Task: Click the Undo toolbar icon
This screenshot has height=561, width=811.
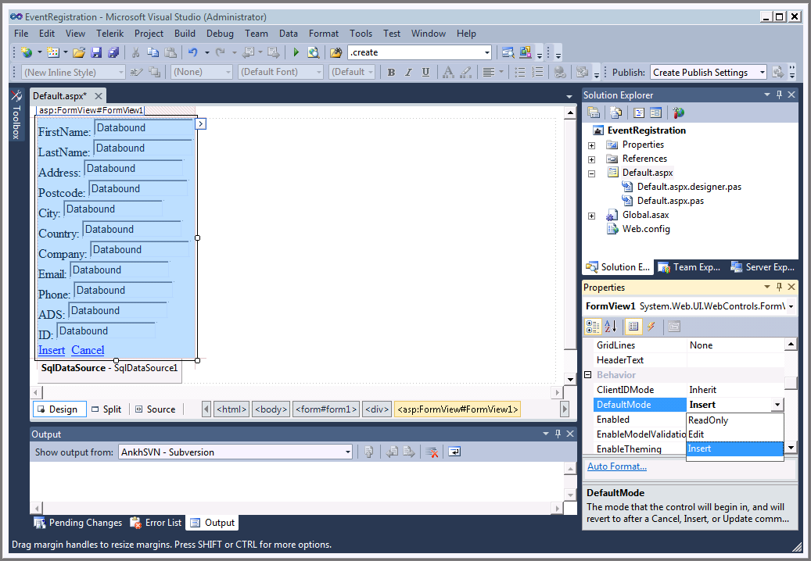Action: pos(192,52)
